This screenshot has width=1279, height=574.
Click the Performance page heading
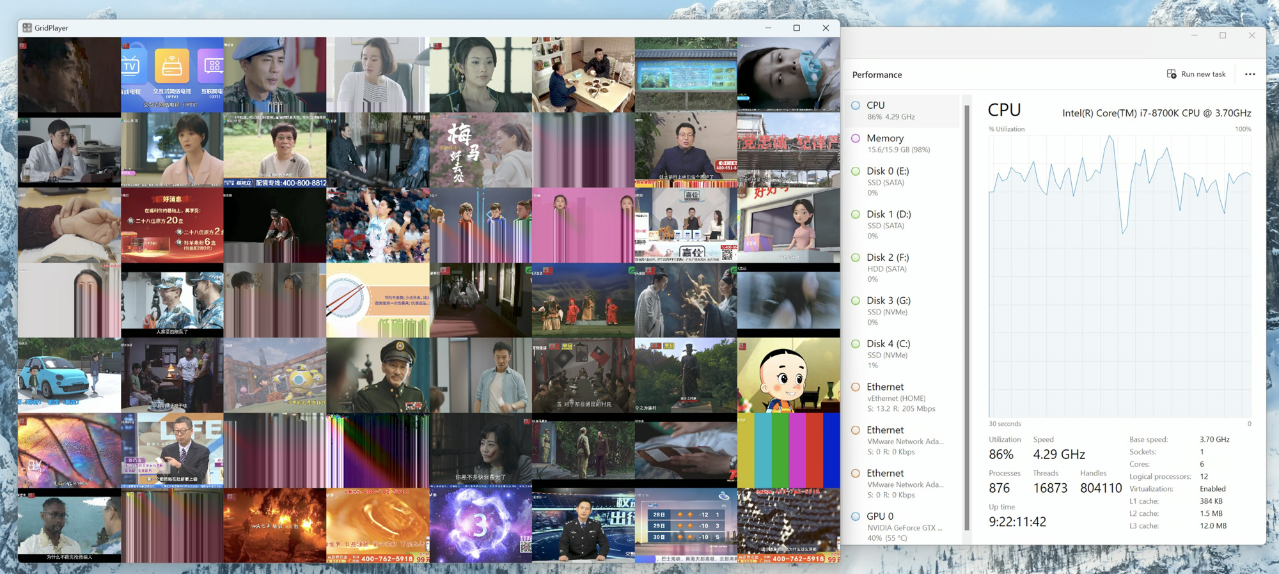click(877, 75)
